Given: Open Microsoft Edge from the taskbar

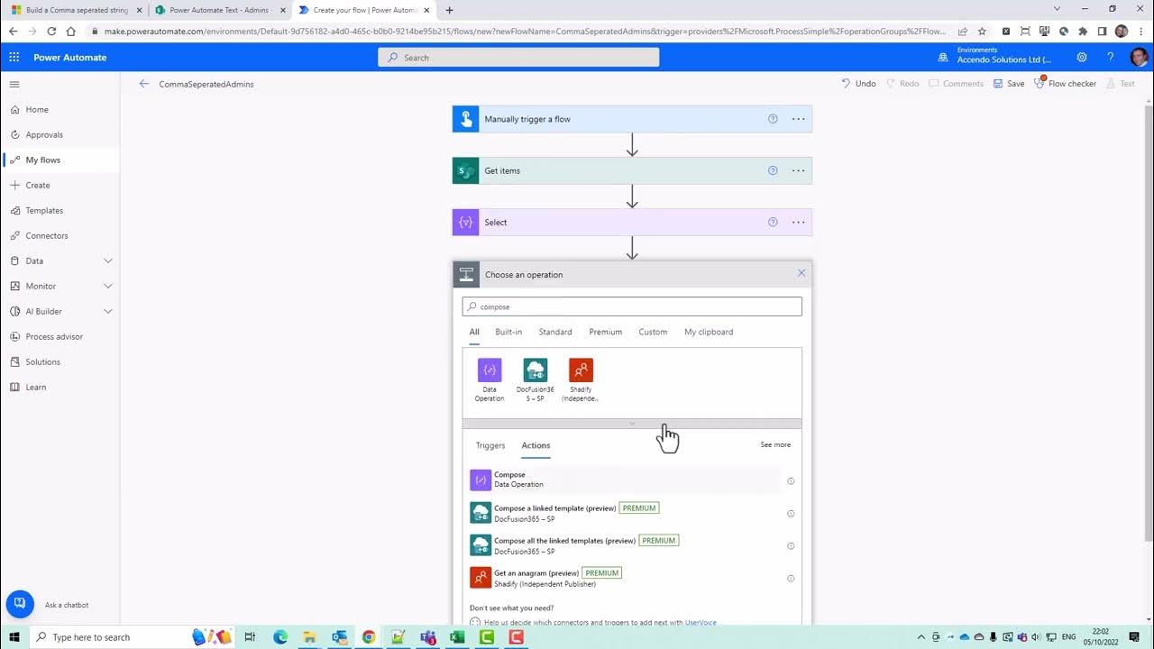Looking at the screenshot, I should [x=280, y=637].
